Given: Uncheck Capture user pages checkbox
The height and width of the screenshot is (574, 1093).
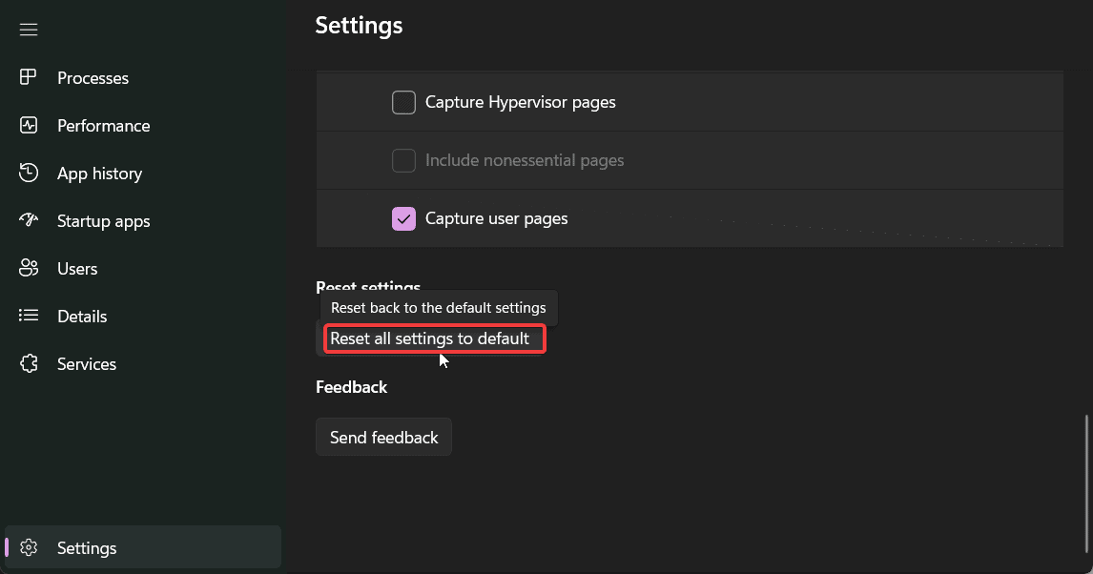Looking at the screenshot, I should coord(403,218).
